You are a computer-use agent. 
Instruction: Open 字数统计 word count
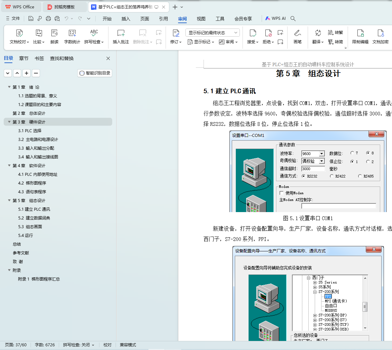[72, 37]
